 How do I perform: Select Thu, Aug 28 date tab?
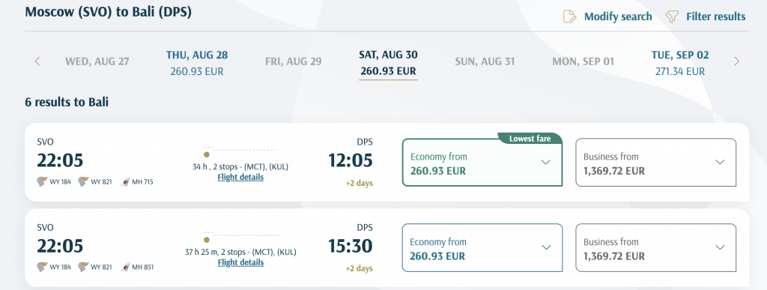tap(197, 63)
